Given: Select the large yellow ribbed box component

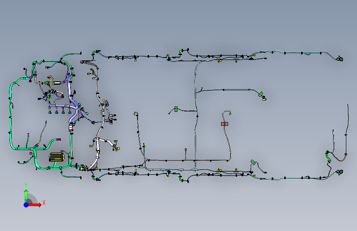Looking at the screenshot, I should (57, 157).
